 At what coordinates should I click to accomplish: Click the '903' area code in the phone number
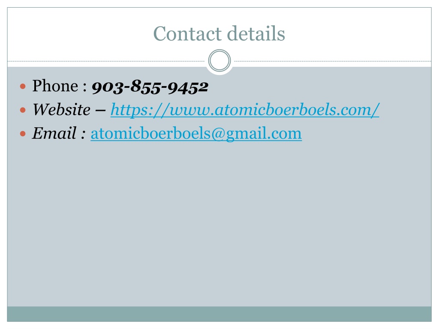coord(108,87)
